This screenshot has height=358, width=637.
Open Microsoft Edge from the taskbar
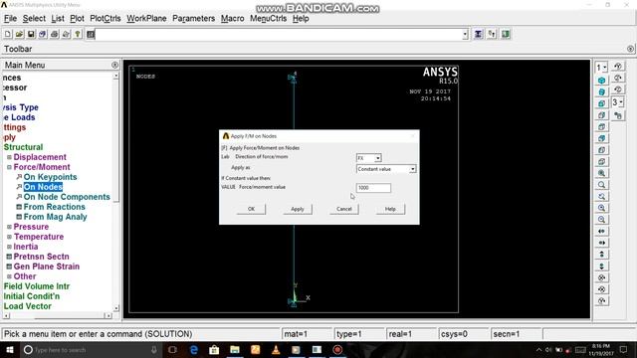point(194,349)
